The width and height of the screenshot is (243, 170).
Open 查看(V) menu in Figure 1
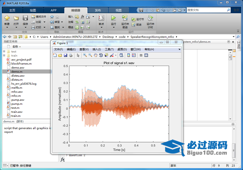(x=84, y=49)
